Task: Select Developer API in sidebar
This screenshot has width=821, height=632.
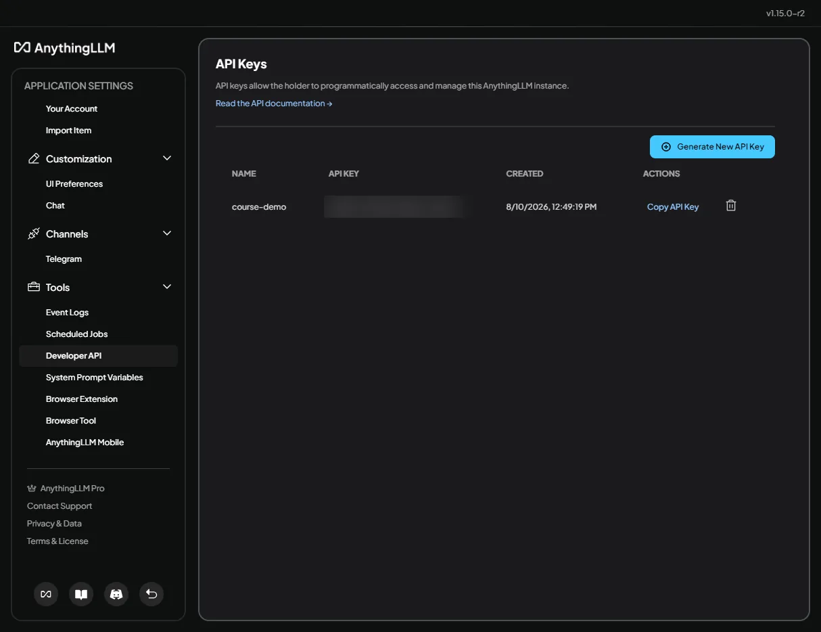Action: 98,355
